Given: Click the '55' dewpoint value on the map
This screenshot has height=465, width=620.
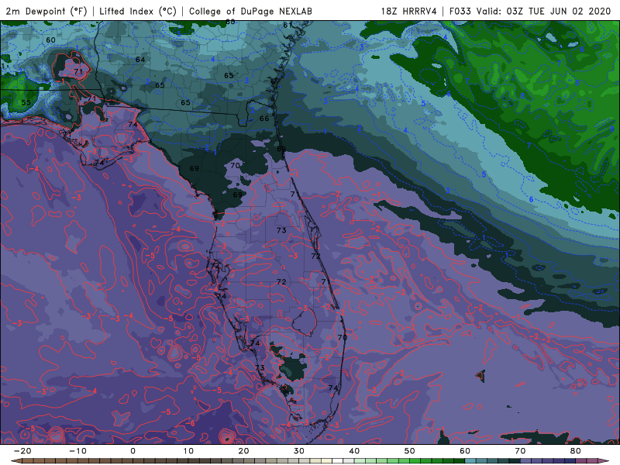Looking at the screenshot, I should pos(26,102).
